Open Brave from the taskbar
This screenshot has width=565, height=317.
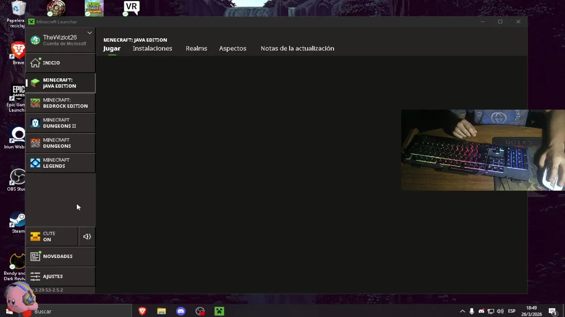click(x=142, y=311)
